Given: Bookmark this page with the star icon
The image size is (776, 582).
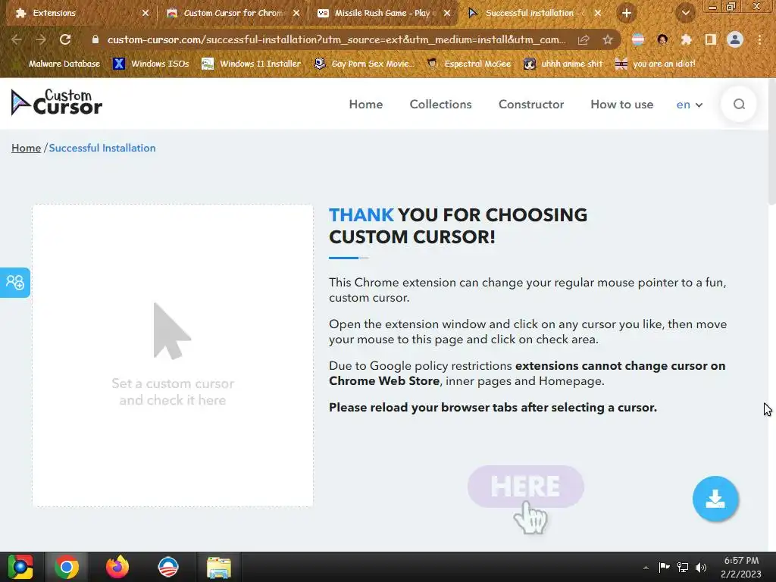Looking at the screenshot, I should point(608,39).
